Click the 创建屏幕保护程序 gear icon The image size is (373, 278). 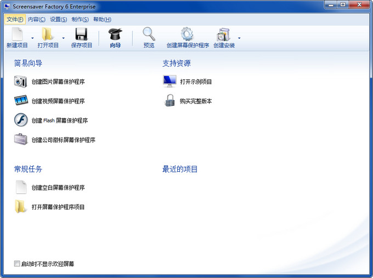coord(187,34)
